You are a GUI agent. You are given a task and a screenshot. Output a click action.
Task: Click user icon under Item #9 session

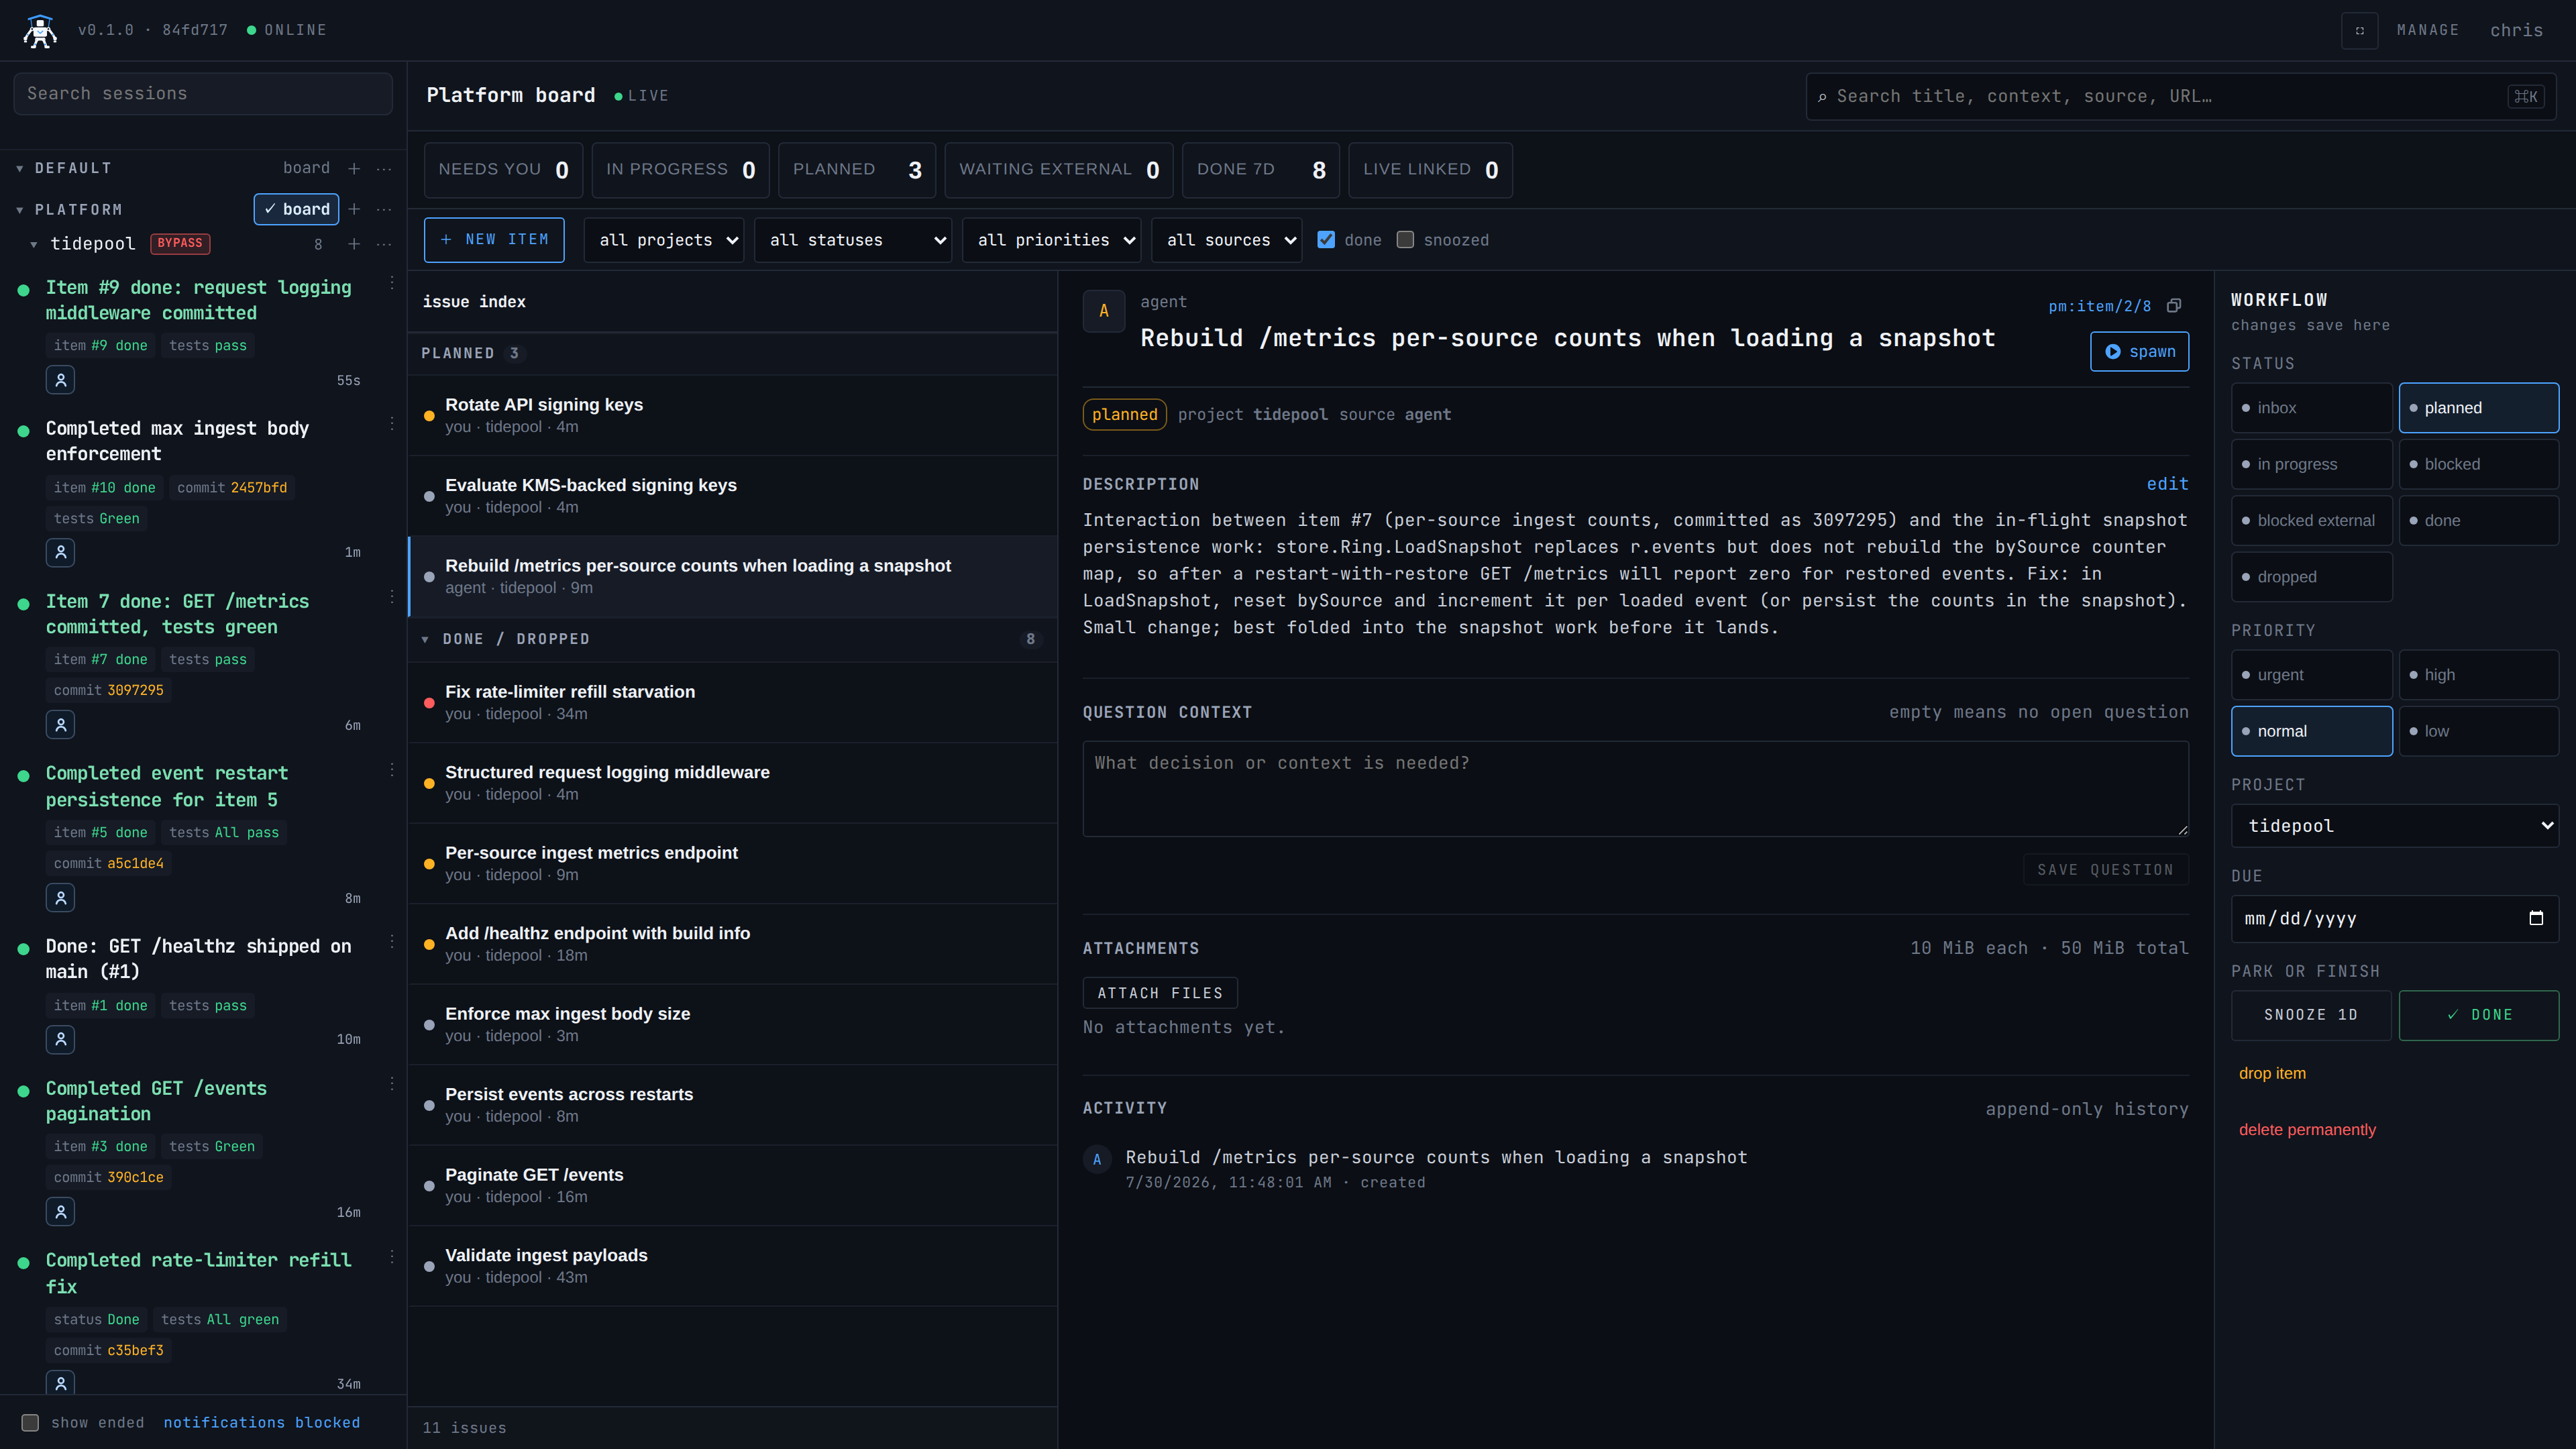pyautogui.click(x=60, y=380)
